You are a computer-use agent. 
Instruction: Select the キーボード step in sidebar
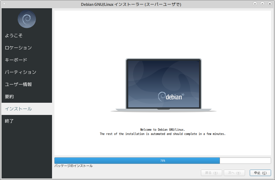(x=27, y=60)
